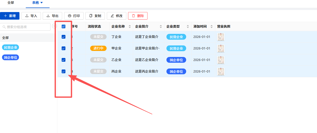317x133 pixels.
Task: Open the 甲企业 business license thumbnail
Action: coord(221,48)
